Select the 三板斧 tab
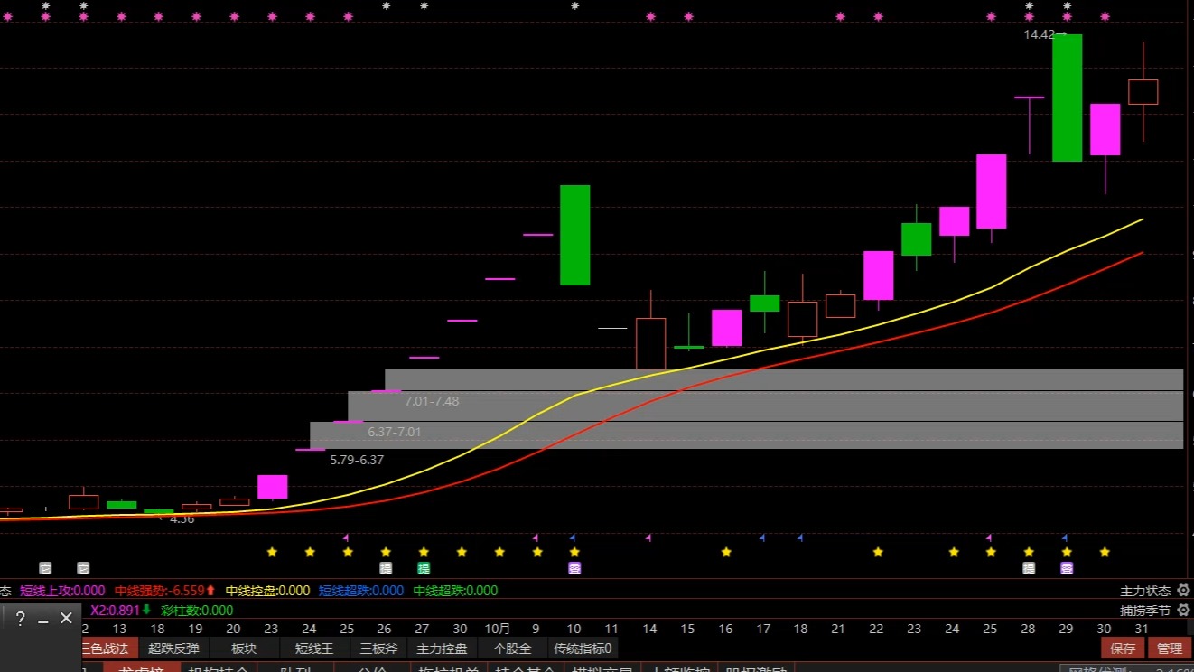The height and width of the screenshot is (672, 1194). [378, 649]
